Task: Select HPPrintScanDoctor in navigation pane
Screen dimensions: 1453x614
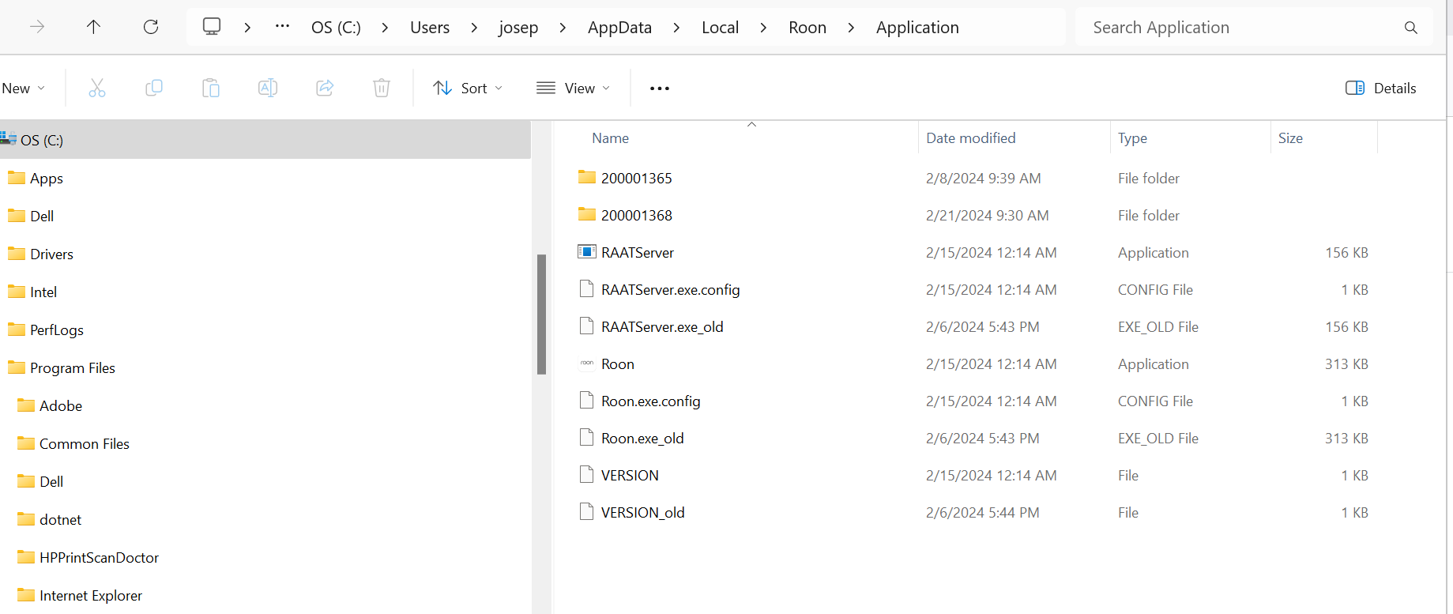Action: 100,558
